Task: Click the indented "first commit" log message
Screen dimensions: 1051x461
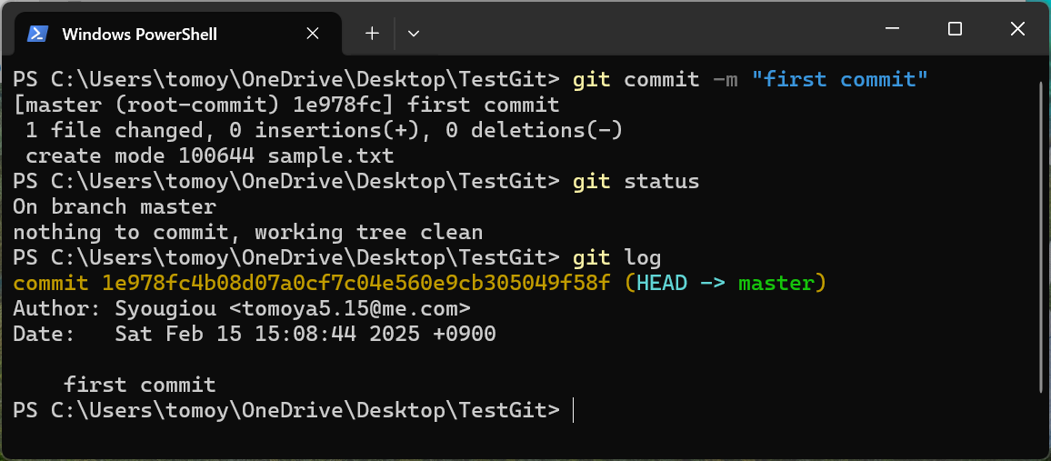Action: [140, 386]
